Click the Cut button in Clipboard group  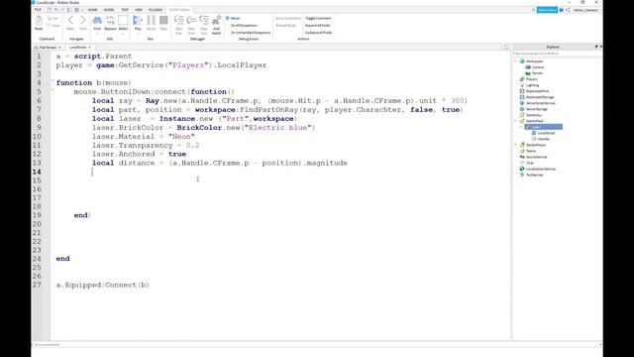tap(53, 19)
